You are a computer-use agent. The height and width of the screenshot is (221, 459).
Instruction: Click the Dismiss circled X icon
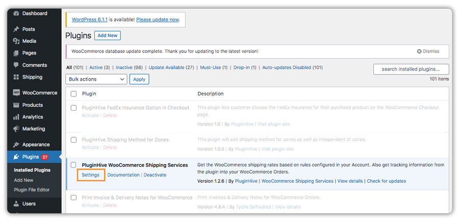tap(419, 51)
